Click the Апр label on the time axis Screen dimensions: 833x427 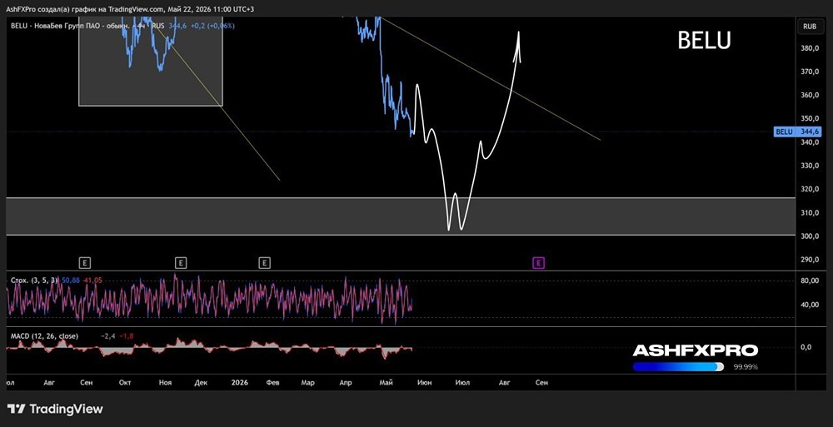(x=346, y=382)
